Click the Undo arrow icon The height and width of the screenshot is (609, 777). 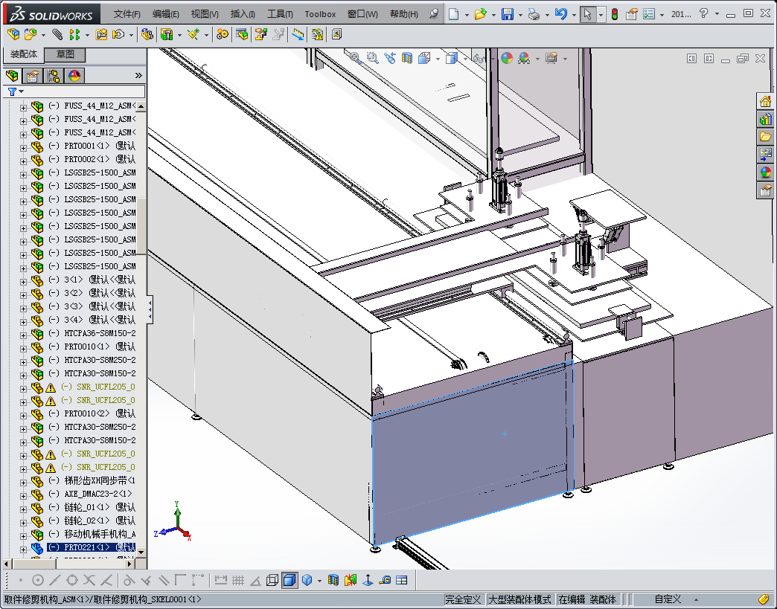(x=560, y=14)
